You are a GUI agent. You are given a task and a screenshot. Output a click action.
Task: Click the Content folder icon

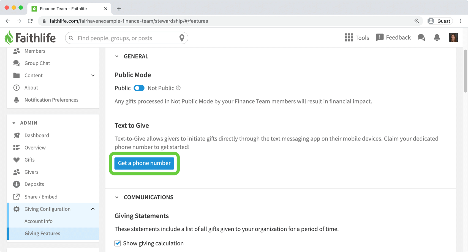17,75
